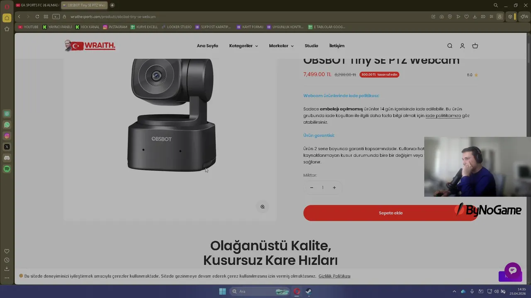The width and height of the screenshot is (531, 298).
Task: Open Opera from the taskbar
Action: 297,291
